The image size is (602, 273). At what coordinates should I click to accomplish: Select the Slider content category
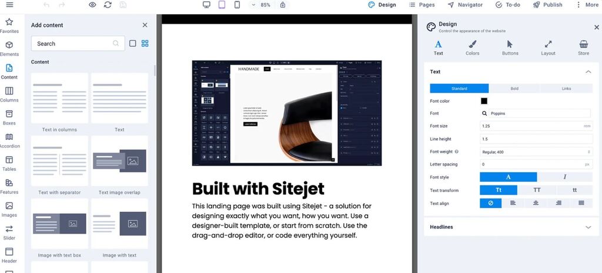(9, 232)
